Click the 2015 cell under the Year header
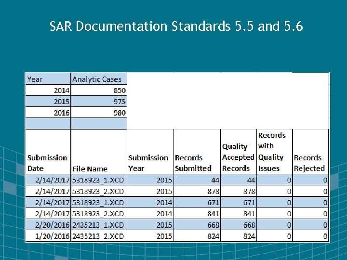Image resolution: width=347 pixels, height=260 pixels. (48, 102)
